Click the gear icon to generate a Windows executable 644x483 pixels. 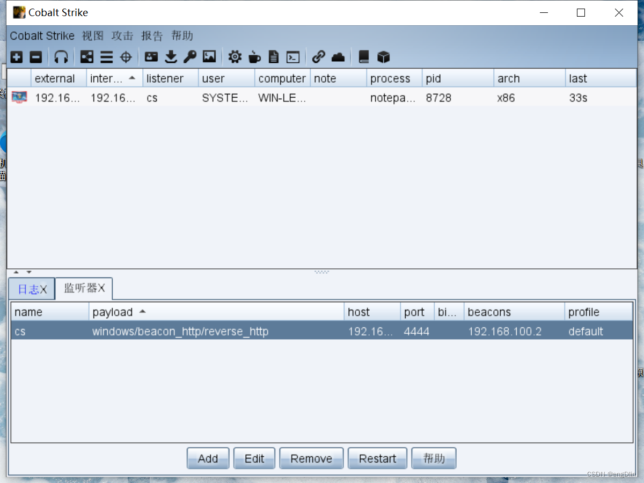[x=235, y=56]
